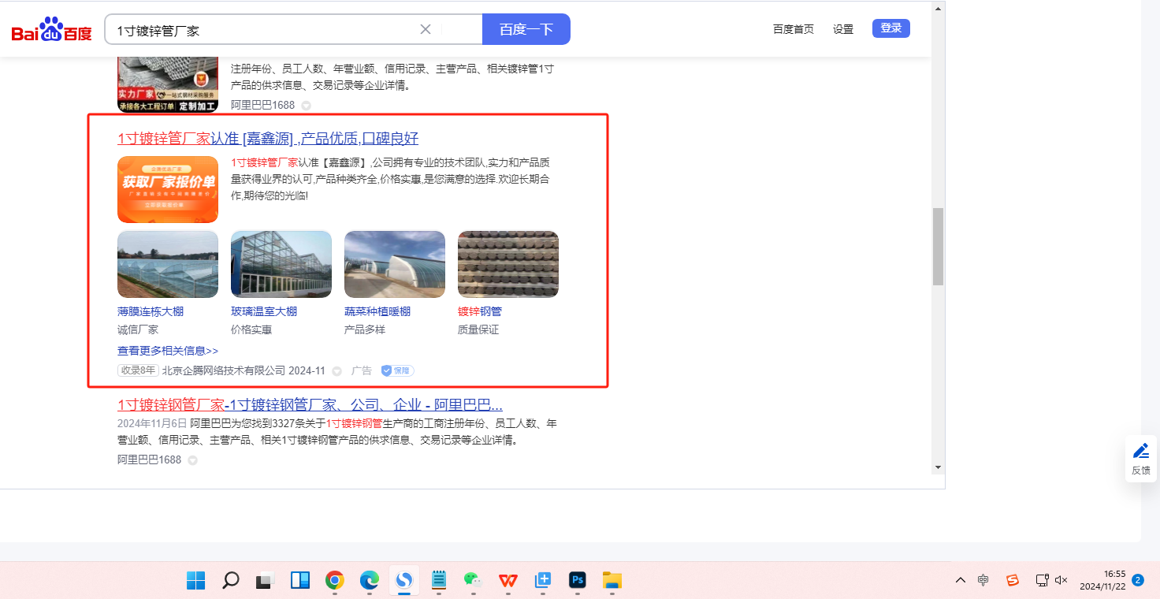This screenshot has height=599, width=1160.
Task: Open dropdown arrow beside 北京企腾网络技术有限公司 2024-11
Action: coord(336,371)
